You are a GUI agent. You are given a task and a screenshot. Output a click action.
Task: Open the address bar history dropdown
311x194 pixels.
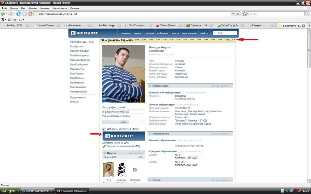click(x=233, y=14)
